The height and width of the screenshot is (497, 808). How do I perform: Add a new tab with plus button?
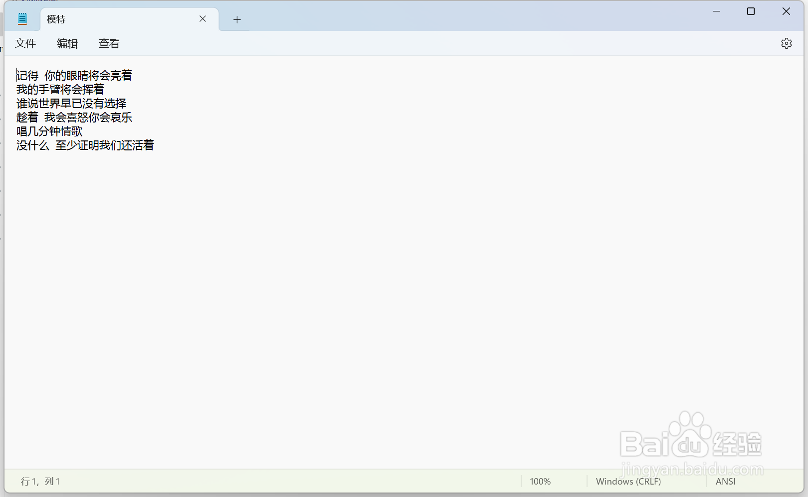[x=237, y=19]
